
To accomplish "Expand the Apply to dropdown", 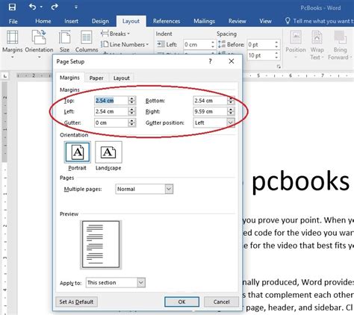I will click(141, 283).
